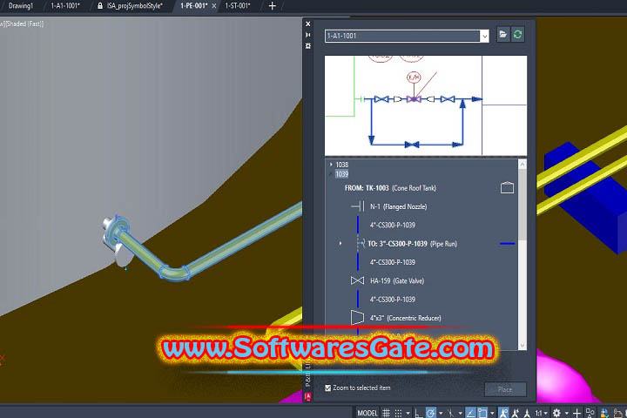Select the active 1-PE-001* tab
Screen dimensions: 627x418
(194, 5)
